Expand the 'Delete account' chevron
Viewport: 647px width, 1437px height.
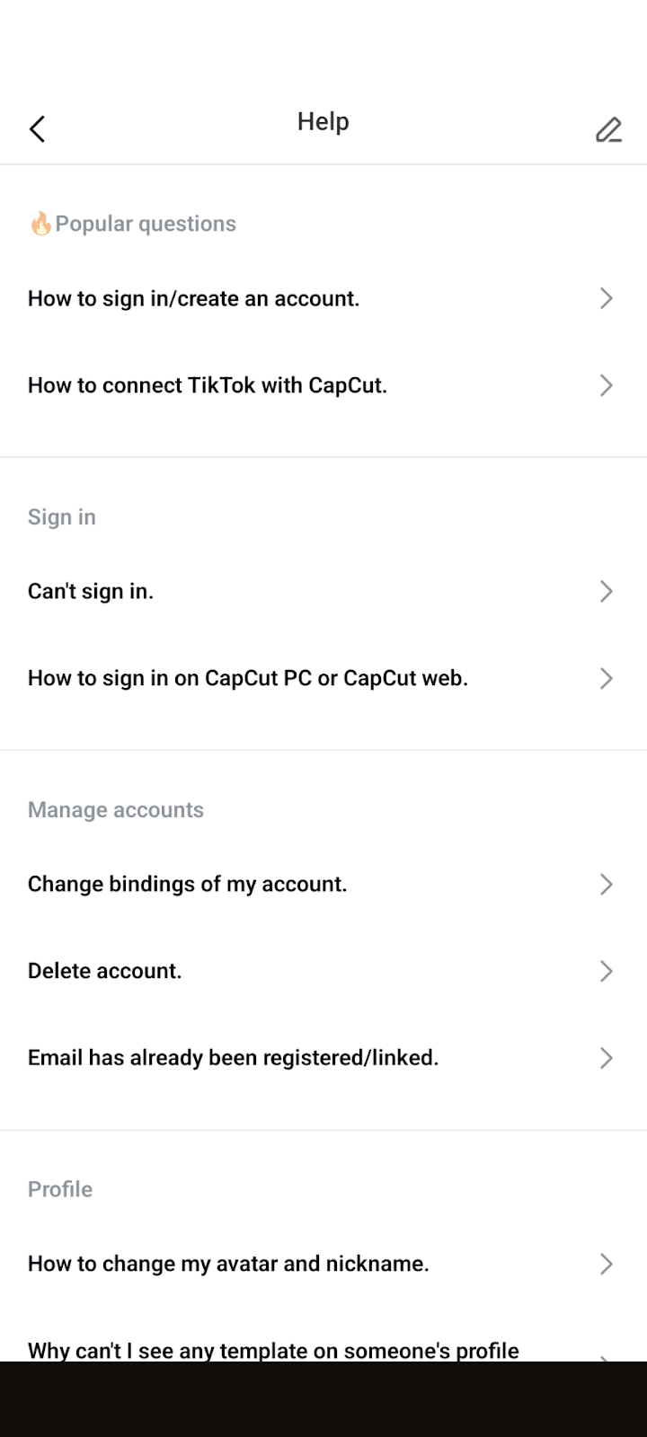tap(606, 971)
